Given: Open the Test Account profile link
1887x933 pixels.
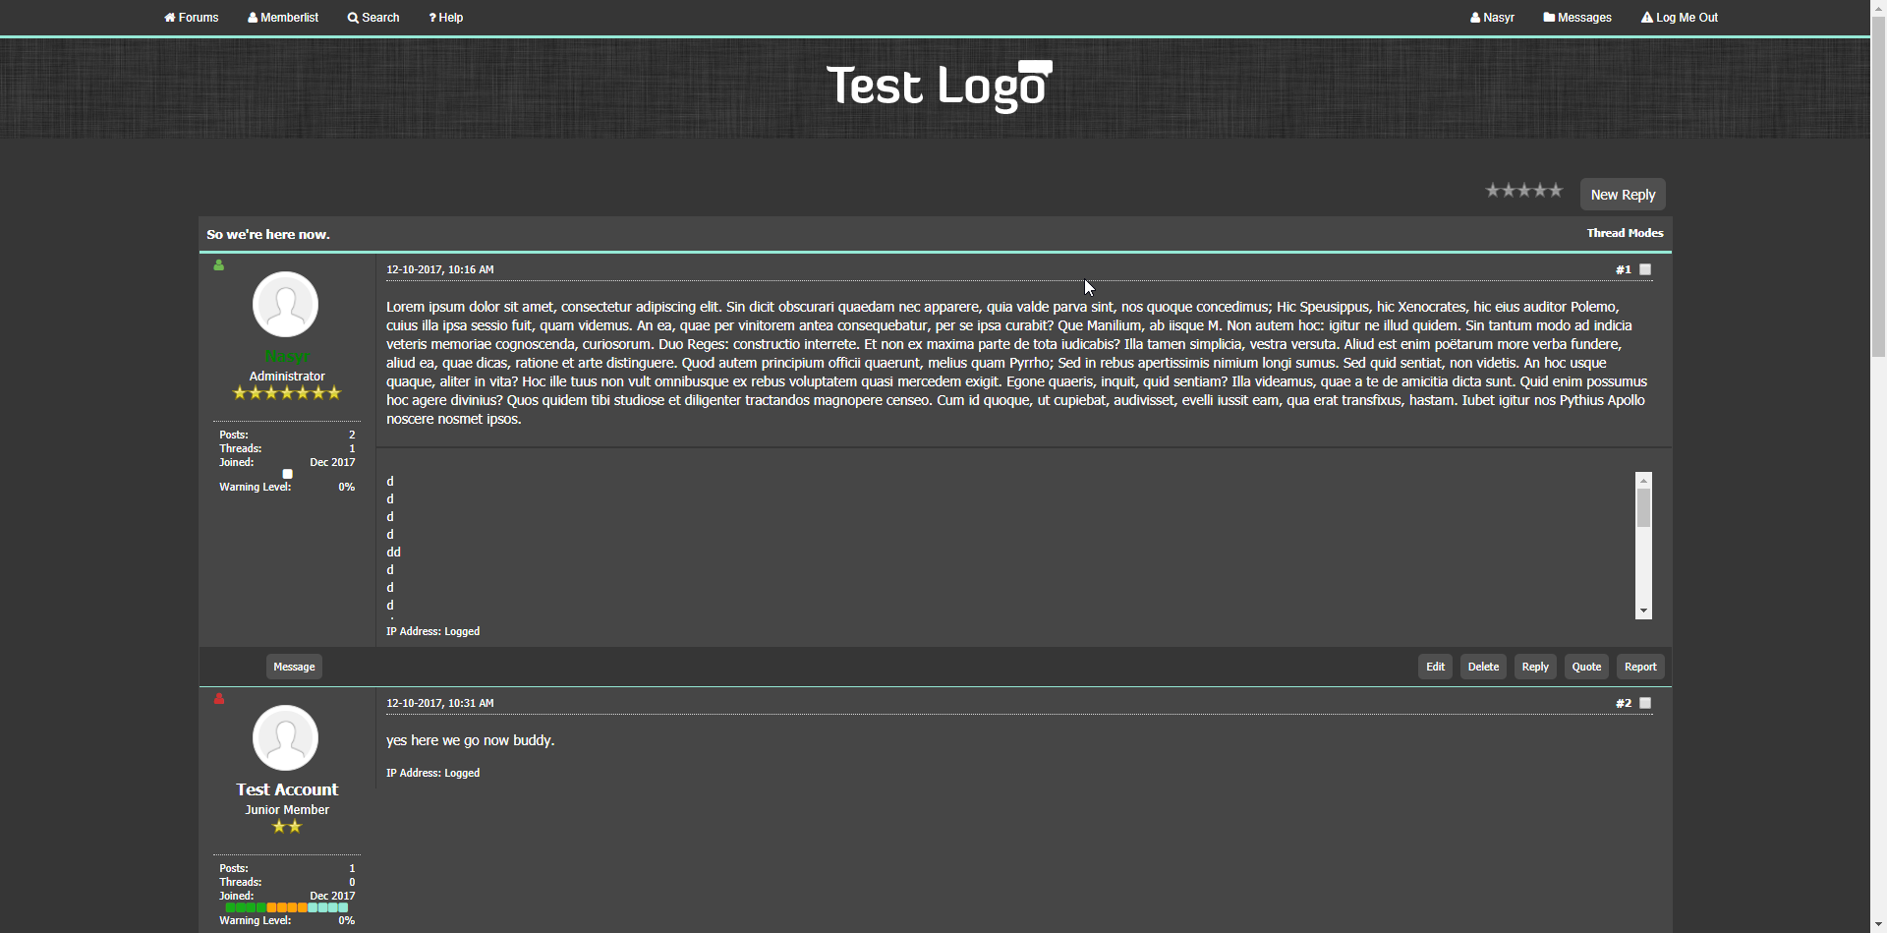Looking at the screenshot, I should [x=287, y=789].
